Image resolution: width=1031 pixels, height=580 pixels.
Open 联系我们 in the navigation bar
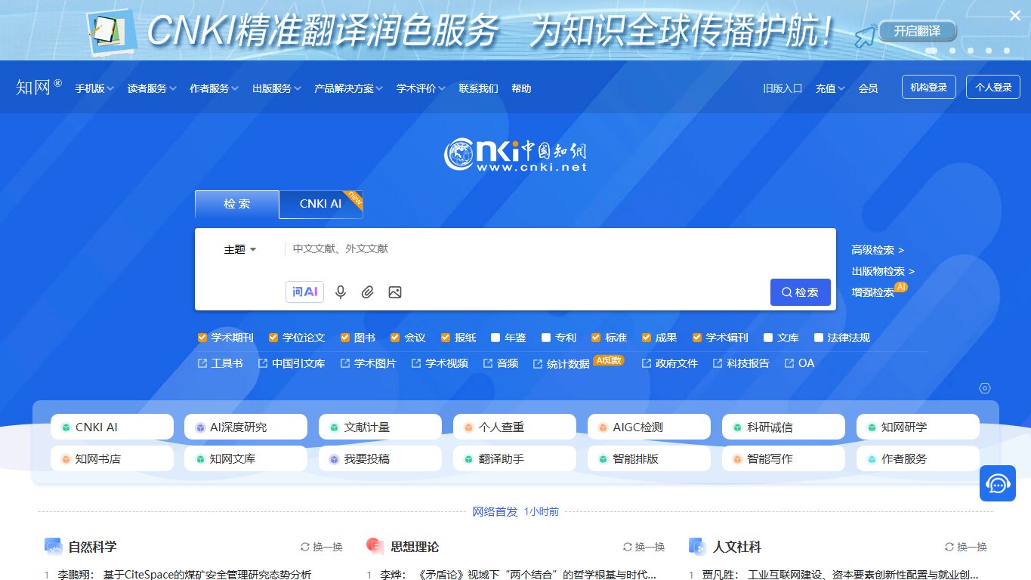point(479,88)
